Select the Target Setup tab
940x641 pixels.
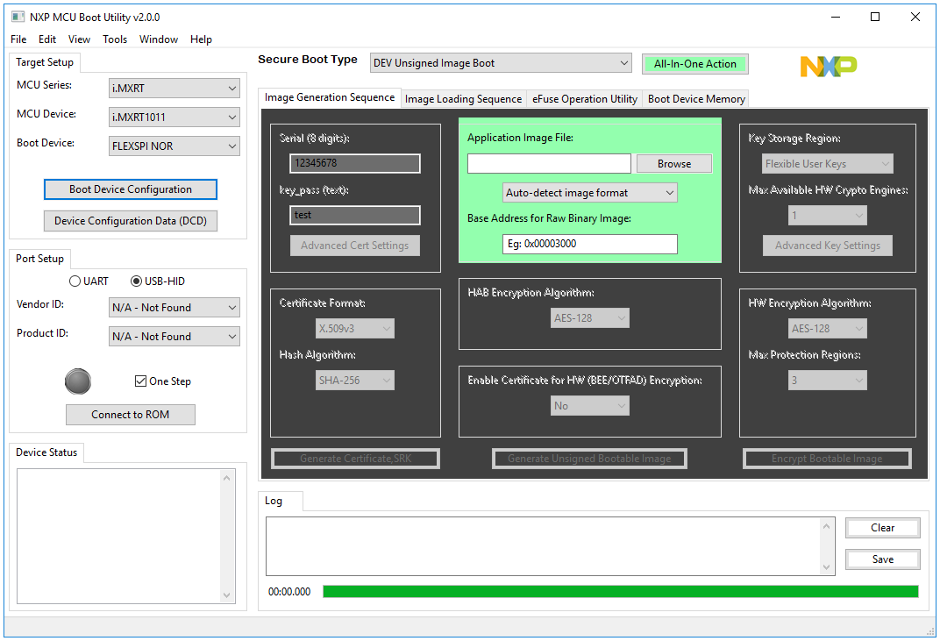[45, 62]
